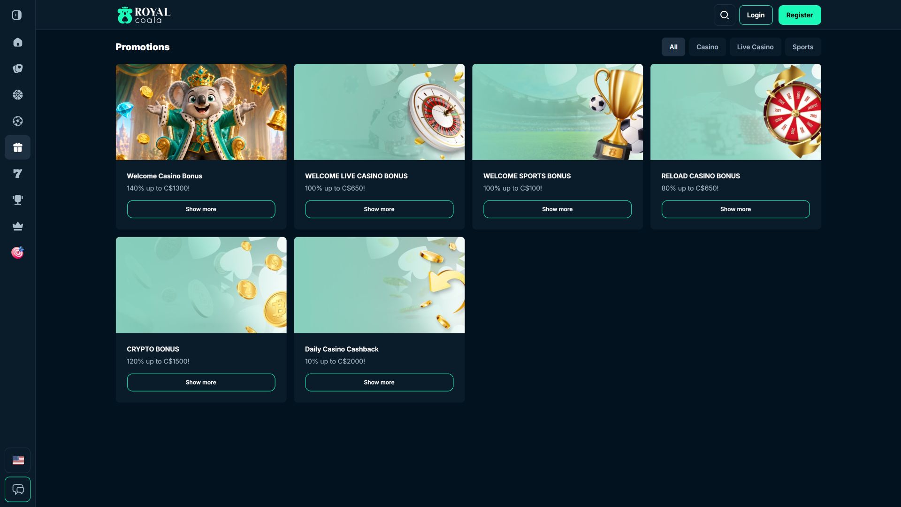Screen dimensions: 901x507
Task: Select the gift promotions icon
Action: [x=17, y=147]
